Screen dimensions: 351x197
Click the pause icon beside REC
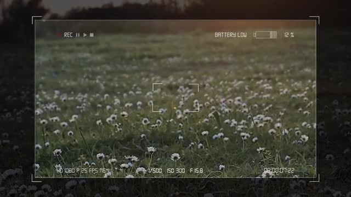78,35
